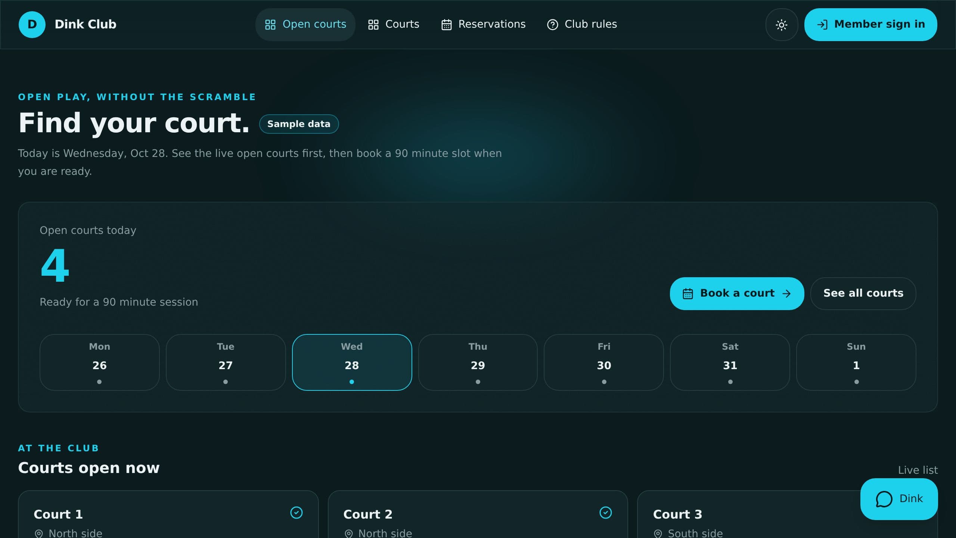Click the Court 1 location pin icon
This screenshot has width=956, height=538.
pyautogui.click(x=38, y=534)
